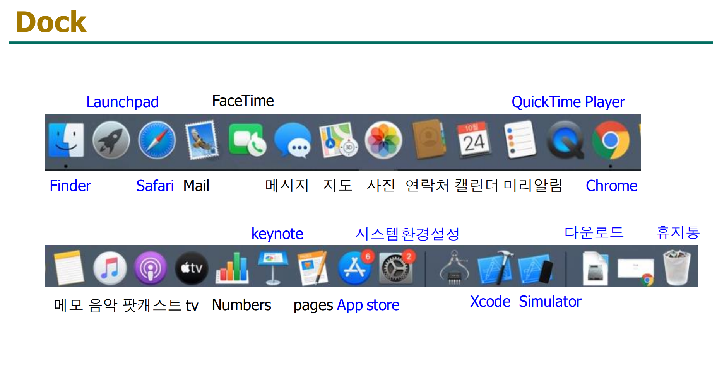Viewport: 717px width, 367px height.
Task: Open the black Apple TV icon
Action: [192, 268]
